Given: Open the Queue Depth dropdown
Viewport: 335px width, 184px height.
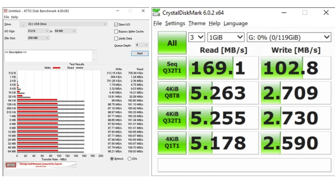Looking at the screenshot, I should coord(142,45).
